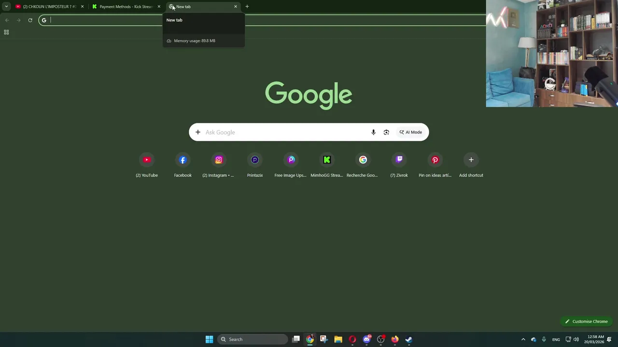This screenshot has height=347, width=618.
Task: Open the Windows Start menu
Action: [209, 339]
